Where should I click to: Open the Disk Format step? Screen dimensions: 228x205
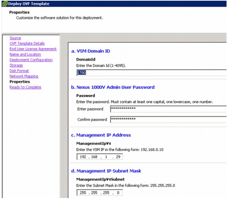(19, 71)
